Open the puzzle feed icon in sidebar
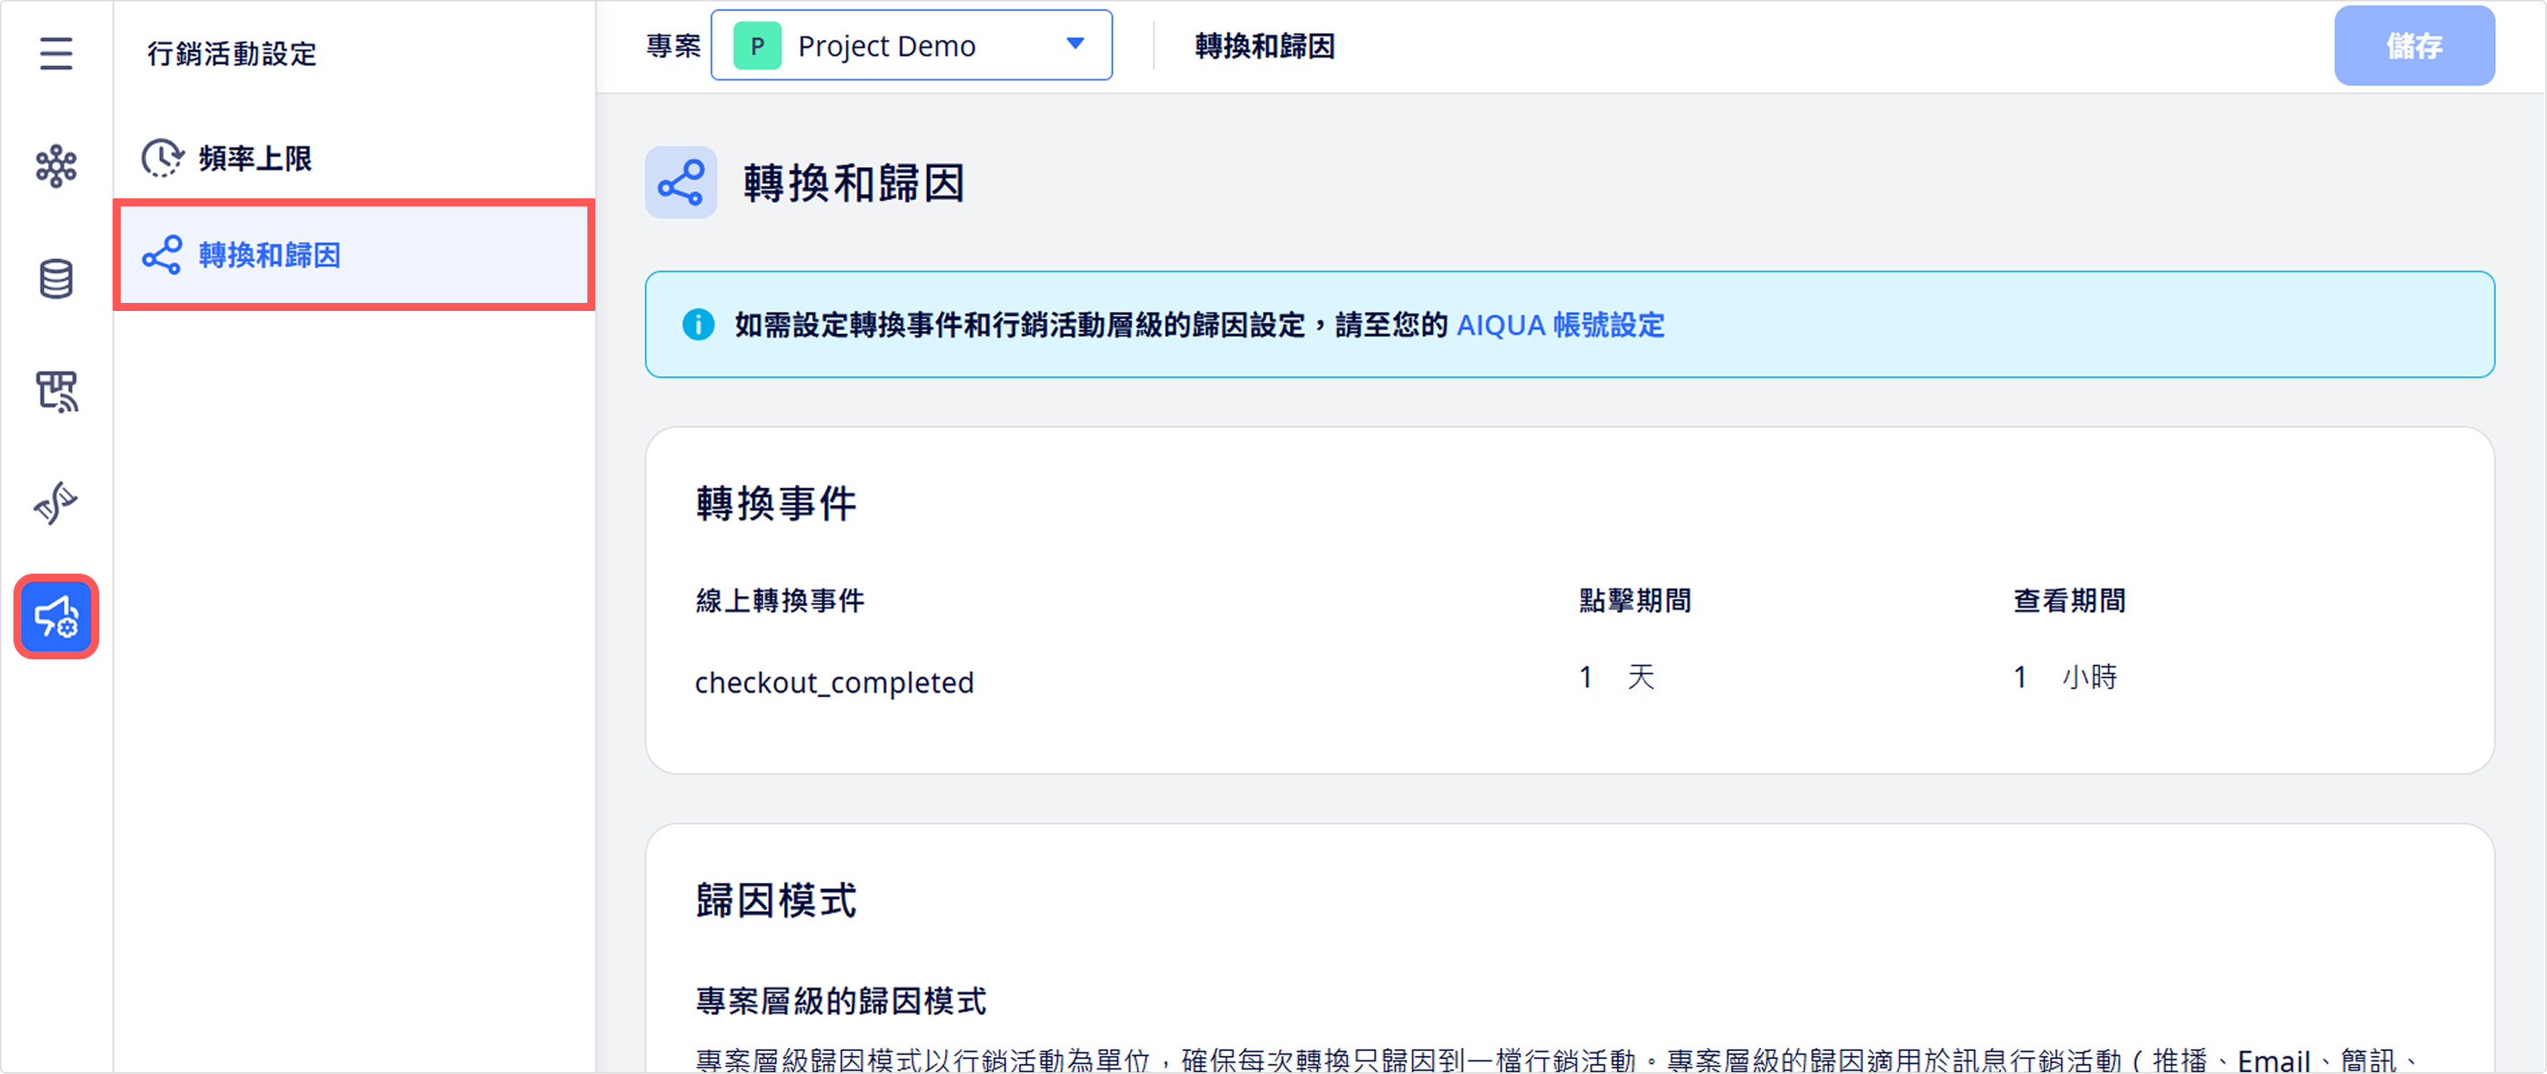Viewport: 2547px width, 1074px height. click(56, 391)
